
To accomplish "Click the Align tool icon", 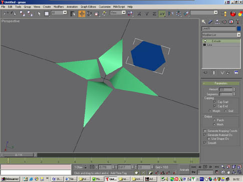I will 186,13.
